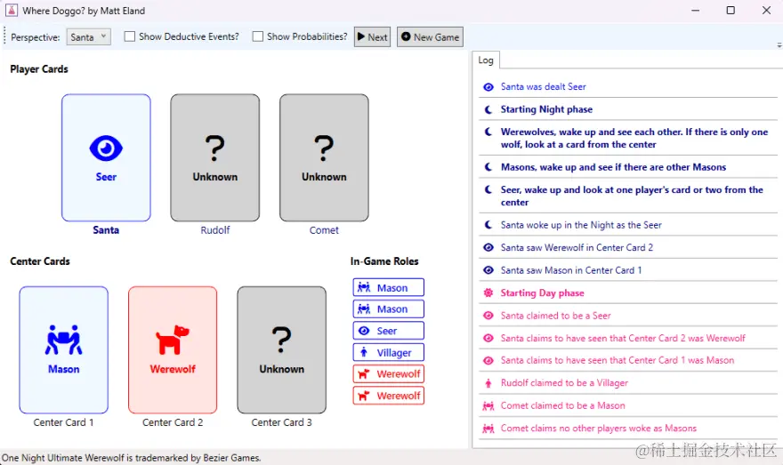The image size is (783, 465).
Task: Open the toolbar overflow arrow at the right edge
Action: coord(779,45)
